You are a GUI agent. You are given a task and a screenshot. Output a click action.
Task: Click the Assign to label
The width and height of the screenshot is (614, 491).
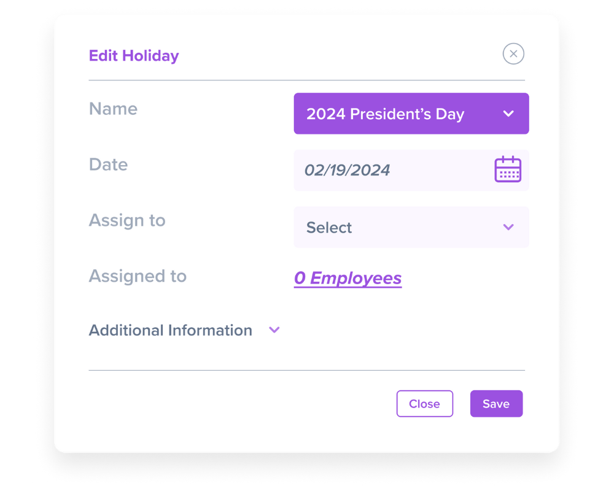coord(127,220)
